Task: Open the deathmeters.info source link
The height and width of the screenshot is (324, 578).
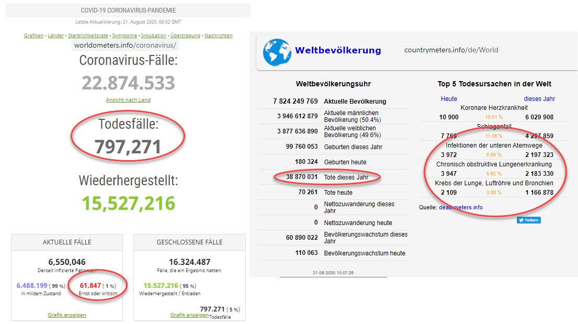Action: [x=461, y=207]
